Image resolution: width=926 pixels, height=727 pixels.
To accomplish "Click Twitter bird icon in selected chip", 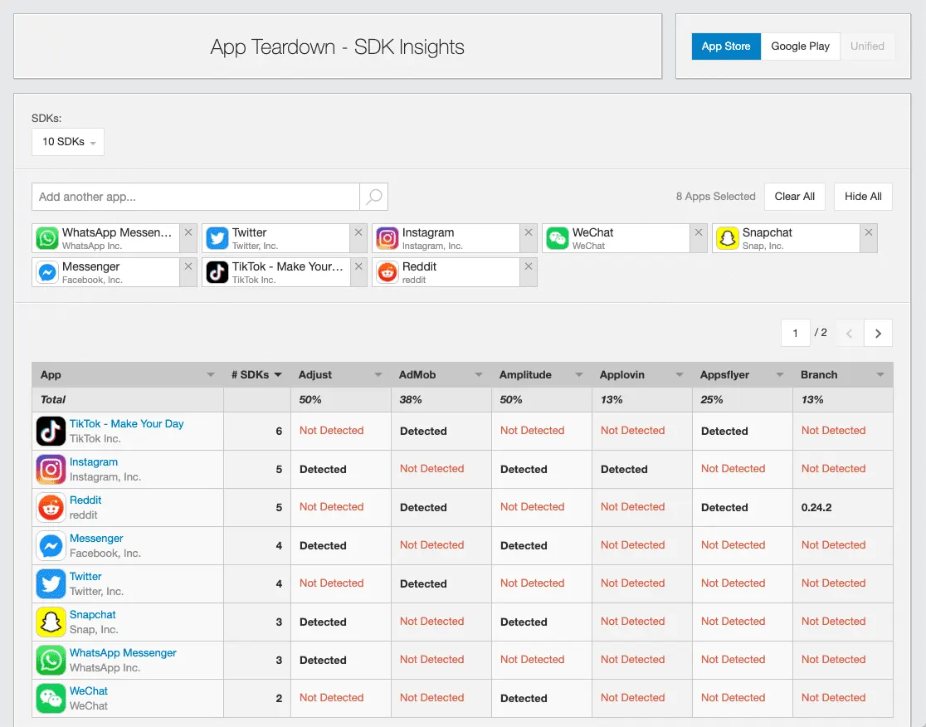I will (217, 238).
